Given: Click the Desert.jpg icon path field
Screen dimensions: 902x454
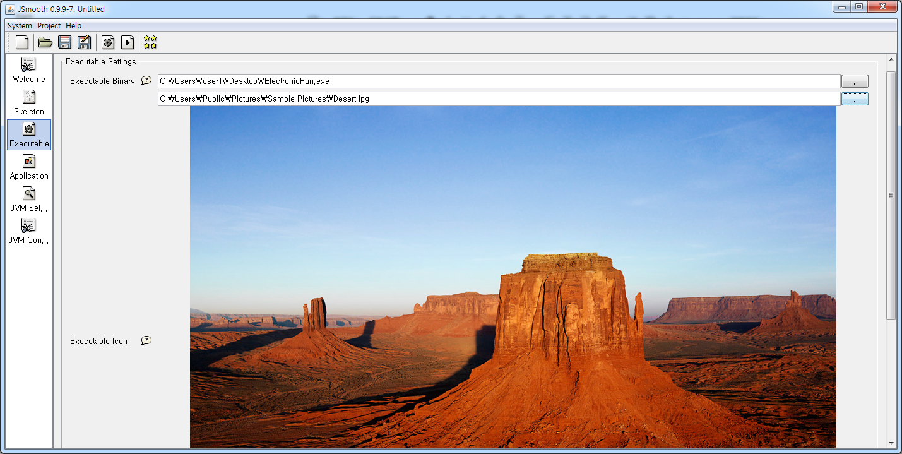Looking at the screenshot, I should point(499,99).
